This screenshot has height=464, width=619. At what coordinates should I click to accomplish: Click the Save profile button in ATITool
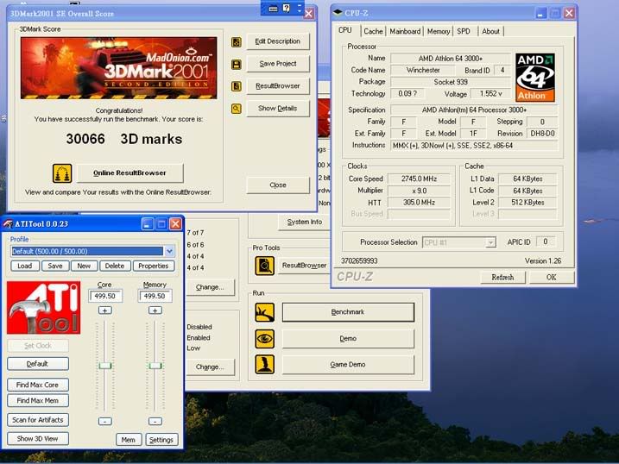pyautogui.click(x=55, y=266)
